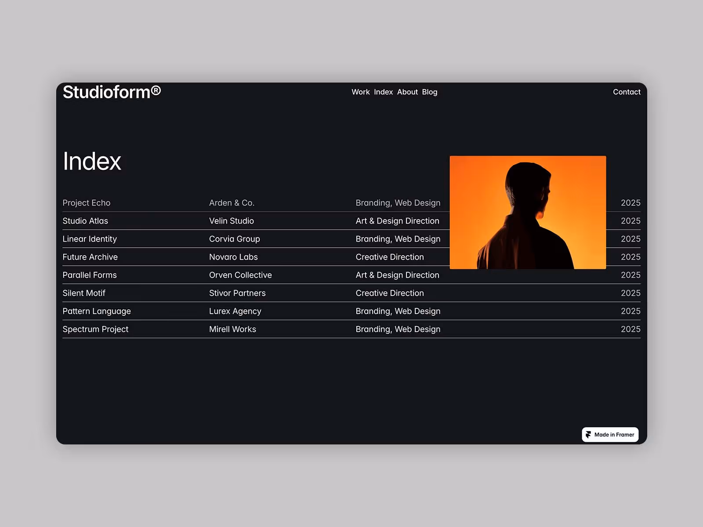The image size is (703, 527).
Task: Open the Pattern Language project
Action: pyautogui.click(x=97, y=311)
